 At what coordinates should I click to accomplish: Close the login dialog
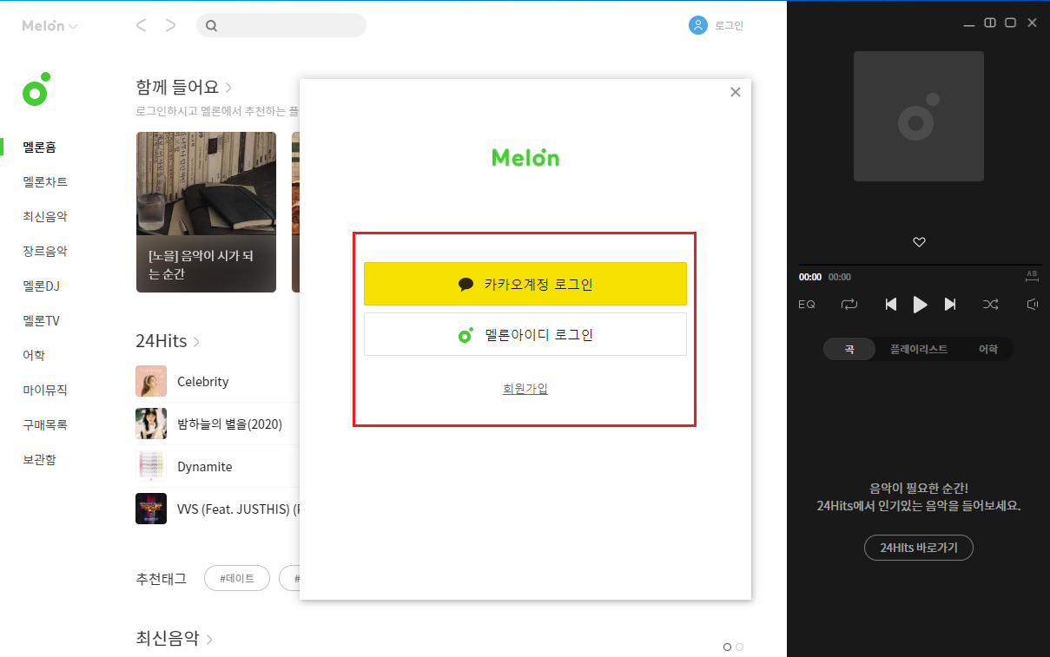pyautogui.click(x=736, y=92)
